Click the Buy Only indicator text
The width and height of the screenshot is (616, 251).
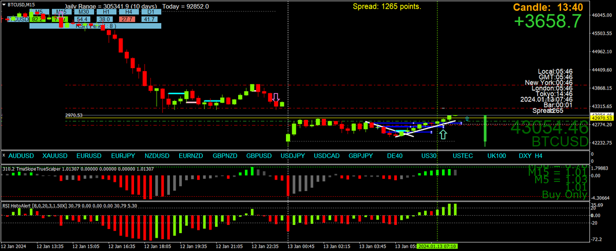565,195
